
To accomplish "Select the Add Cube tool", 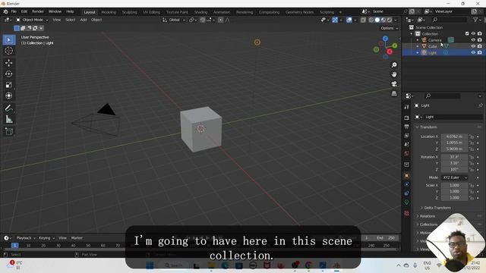I will click(x=8, y=131).
